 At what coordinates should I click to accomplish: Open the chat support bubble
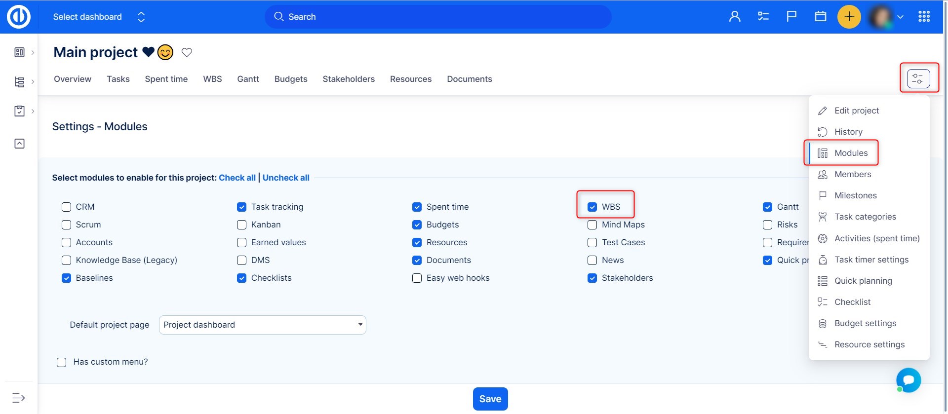tap(908, 380)
